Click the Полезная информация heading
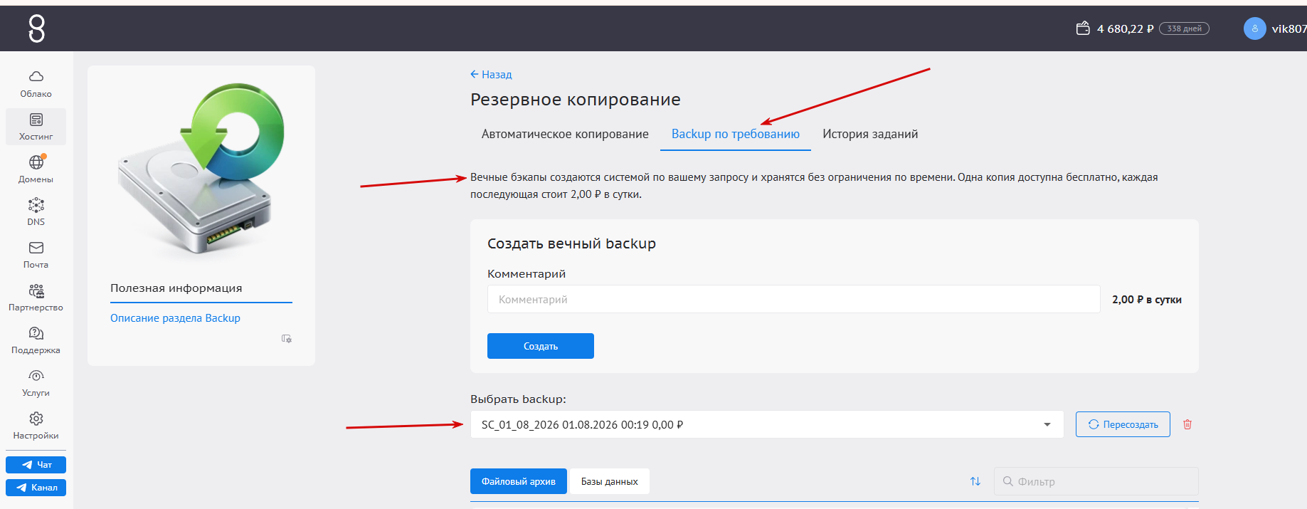Screen dimensions: 1307x509 point(176,288)
